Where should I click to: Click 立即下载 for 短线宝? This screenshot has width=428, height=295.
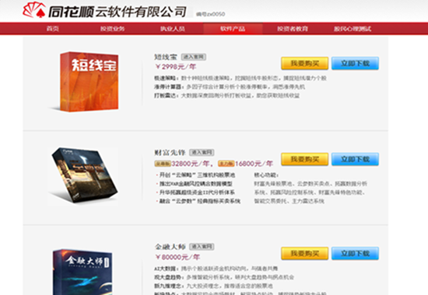pos(355,63)
